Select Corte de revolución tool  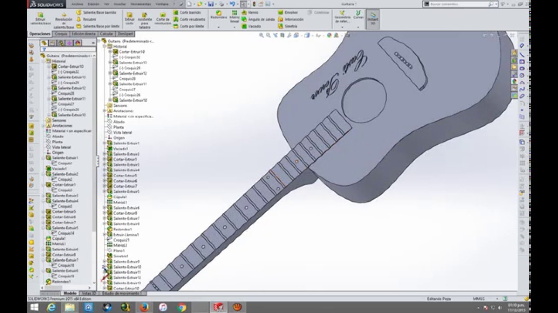(x=163, y=18)
